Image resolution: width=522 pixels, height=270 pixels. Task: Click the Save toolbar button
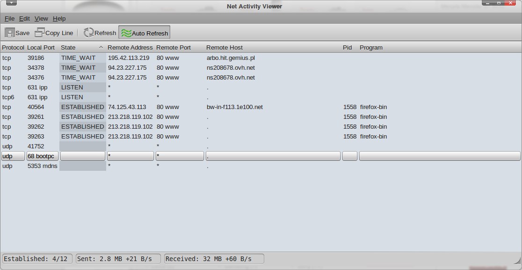click(17, 33)
